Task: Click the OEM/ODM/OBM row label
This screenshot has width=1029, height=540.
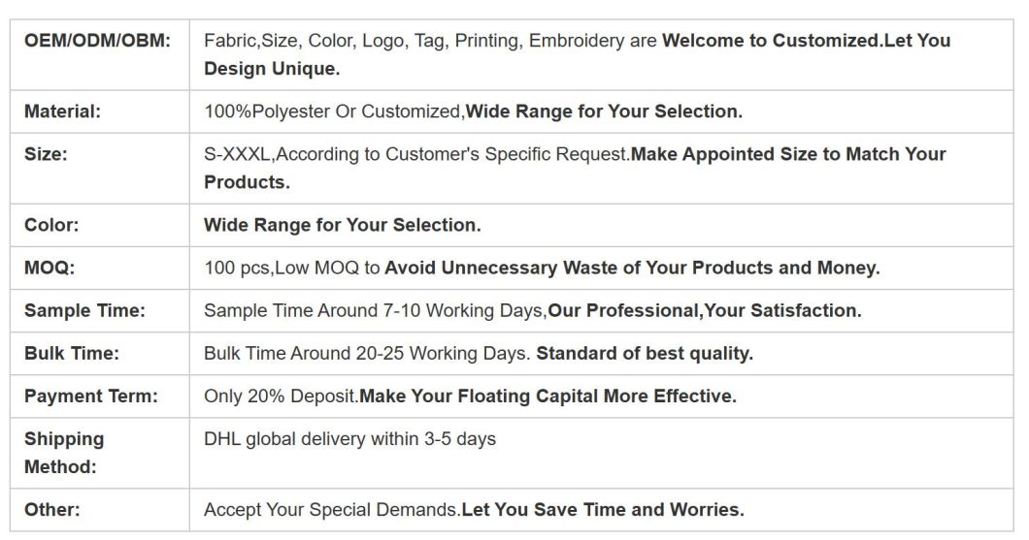Action: 97,41
